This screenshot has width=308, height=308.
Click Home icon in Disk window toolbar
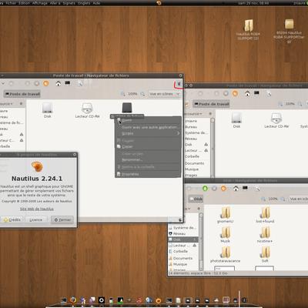tap(236, 189)
